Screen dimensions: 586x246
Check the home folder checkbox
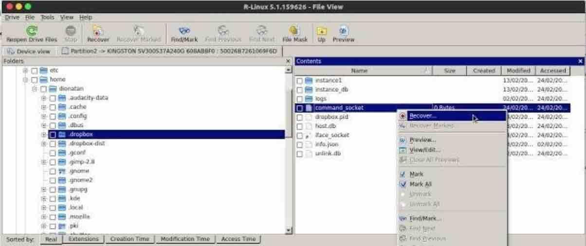pos(34,80)
